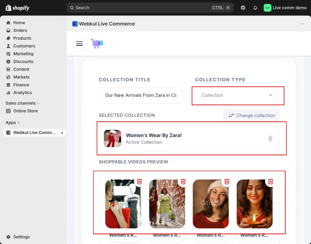Click the Shopify logo

point(18,8)
